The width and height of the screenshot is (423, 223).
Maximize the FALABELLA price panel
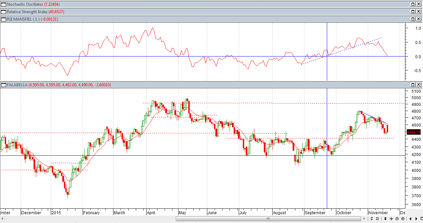413,85
